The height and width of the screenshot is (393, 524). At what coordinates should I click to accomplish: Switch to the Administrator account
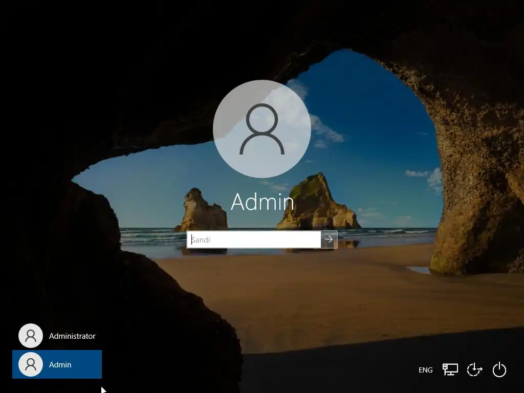click(x=57, y=336)
